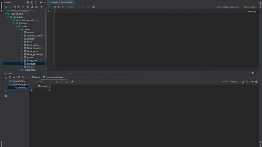Collapse all in Services toolbar
This screenshot has height=147, width=262.
pos(14,77)
